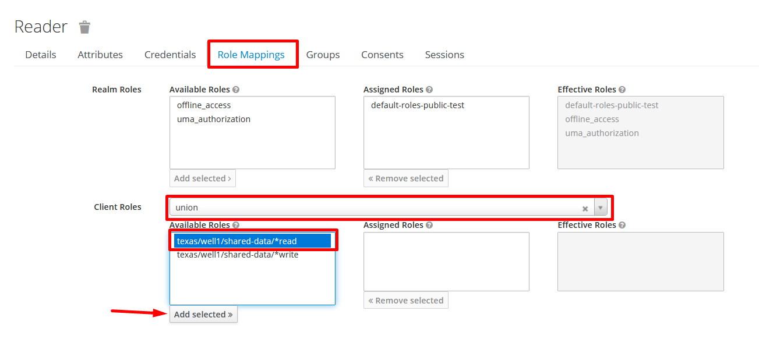Click help icon beside Realm Assigned Roles
This screenshot has width=759, height=350.
(x=429, y=90)
